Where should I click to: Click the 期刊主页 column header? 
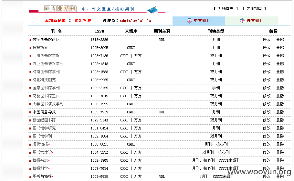pyautogui.click(x=162, y=31)
